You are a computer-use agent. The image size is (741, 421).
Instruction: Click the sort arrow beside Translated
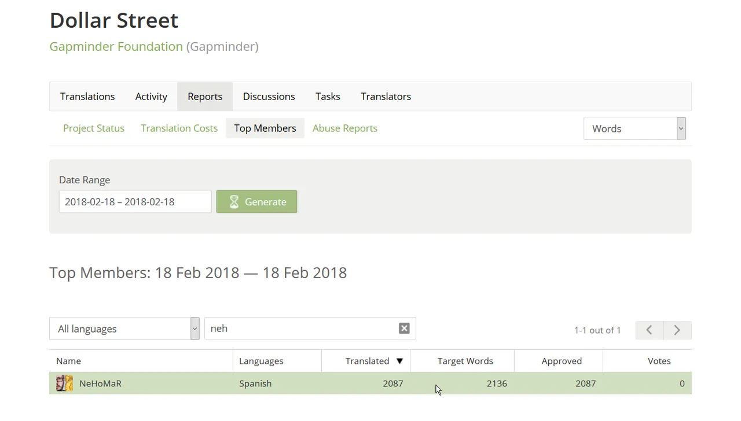point(399,361)
